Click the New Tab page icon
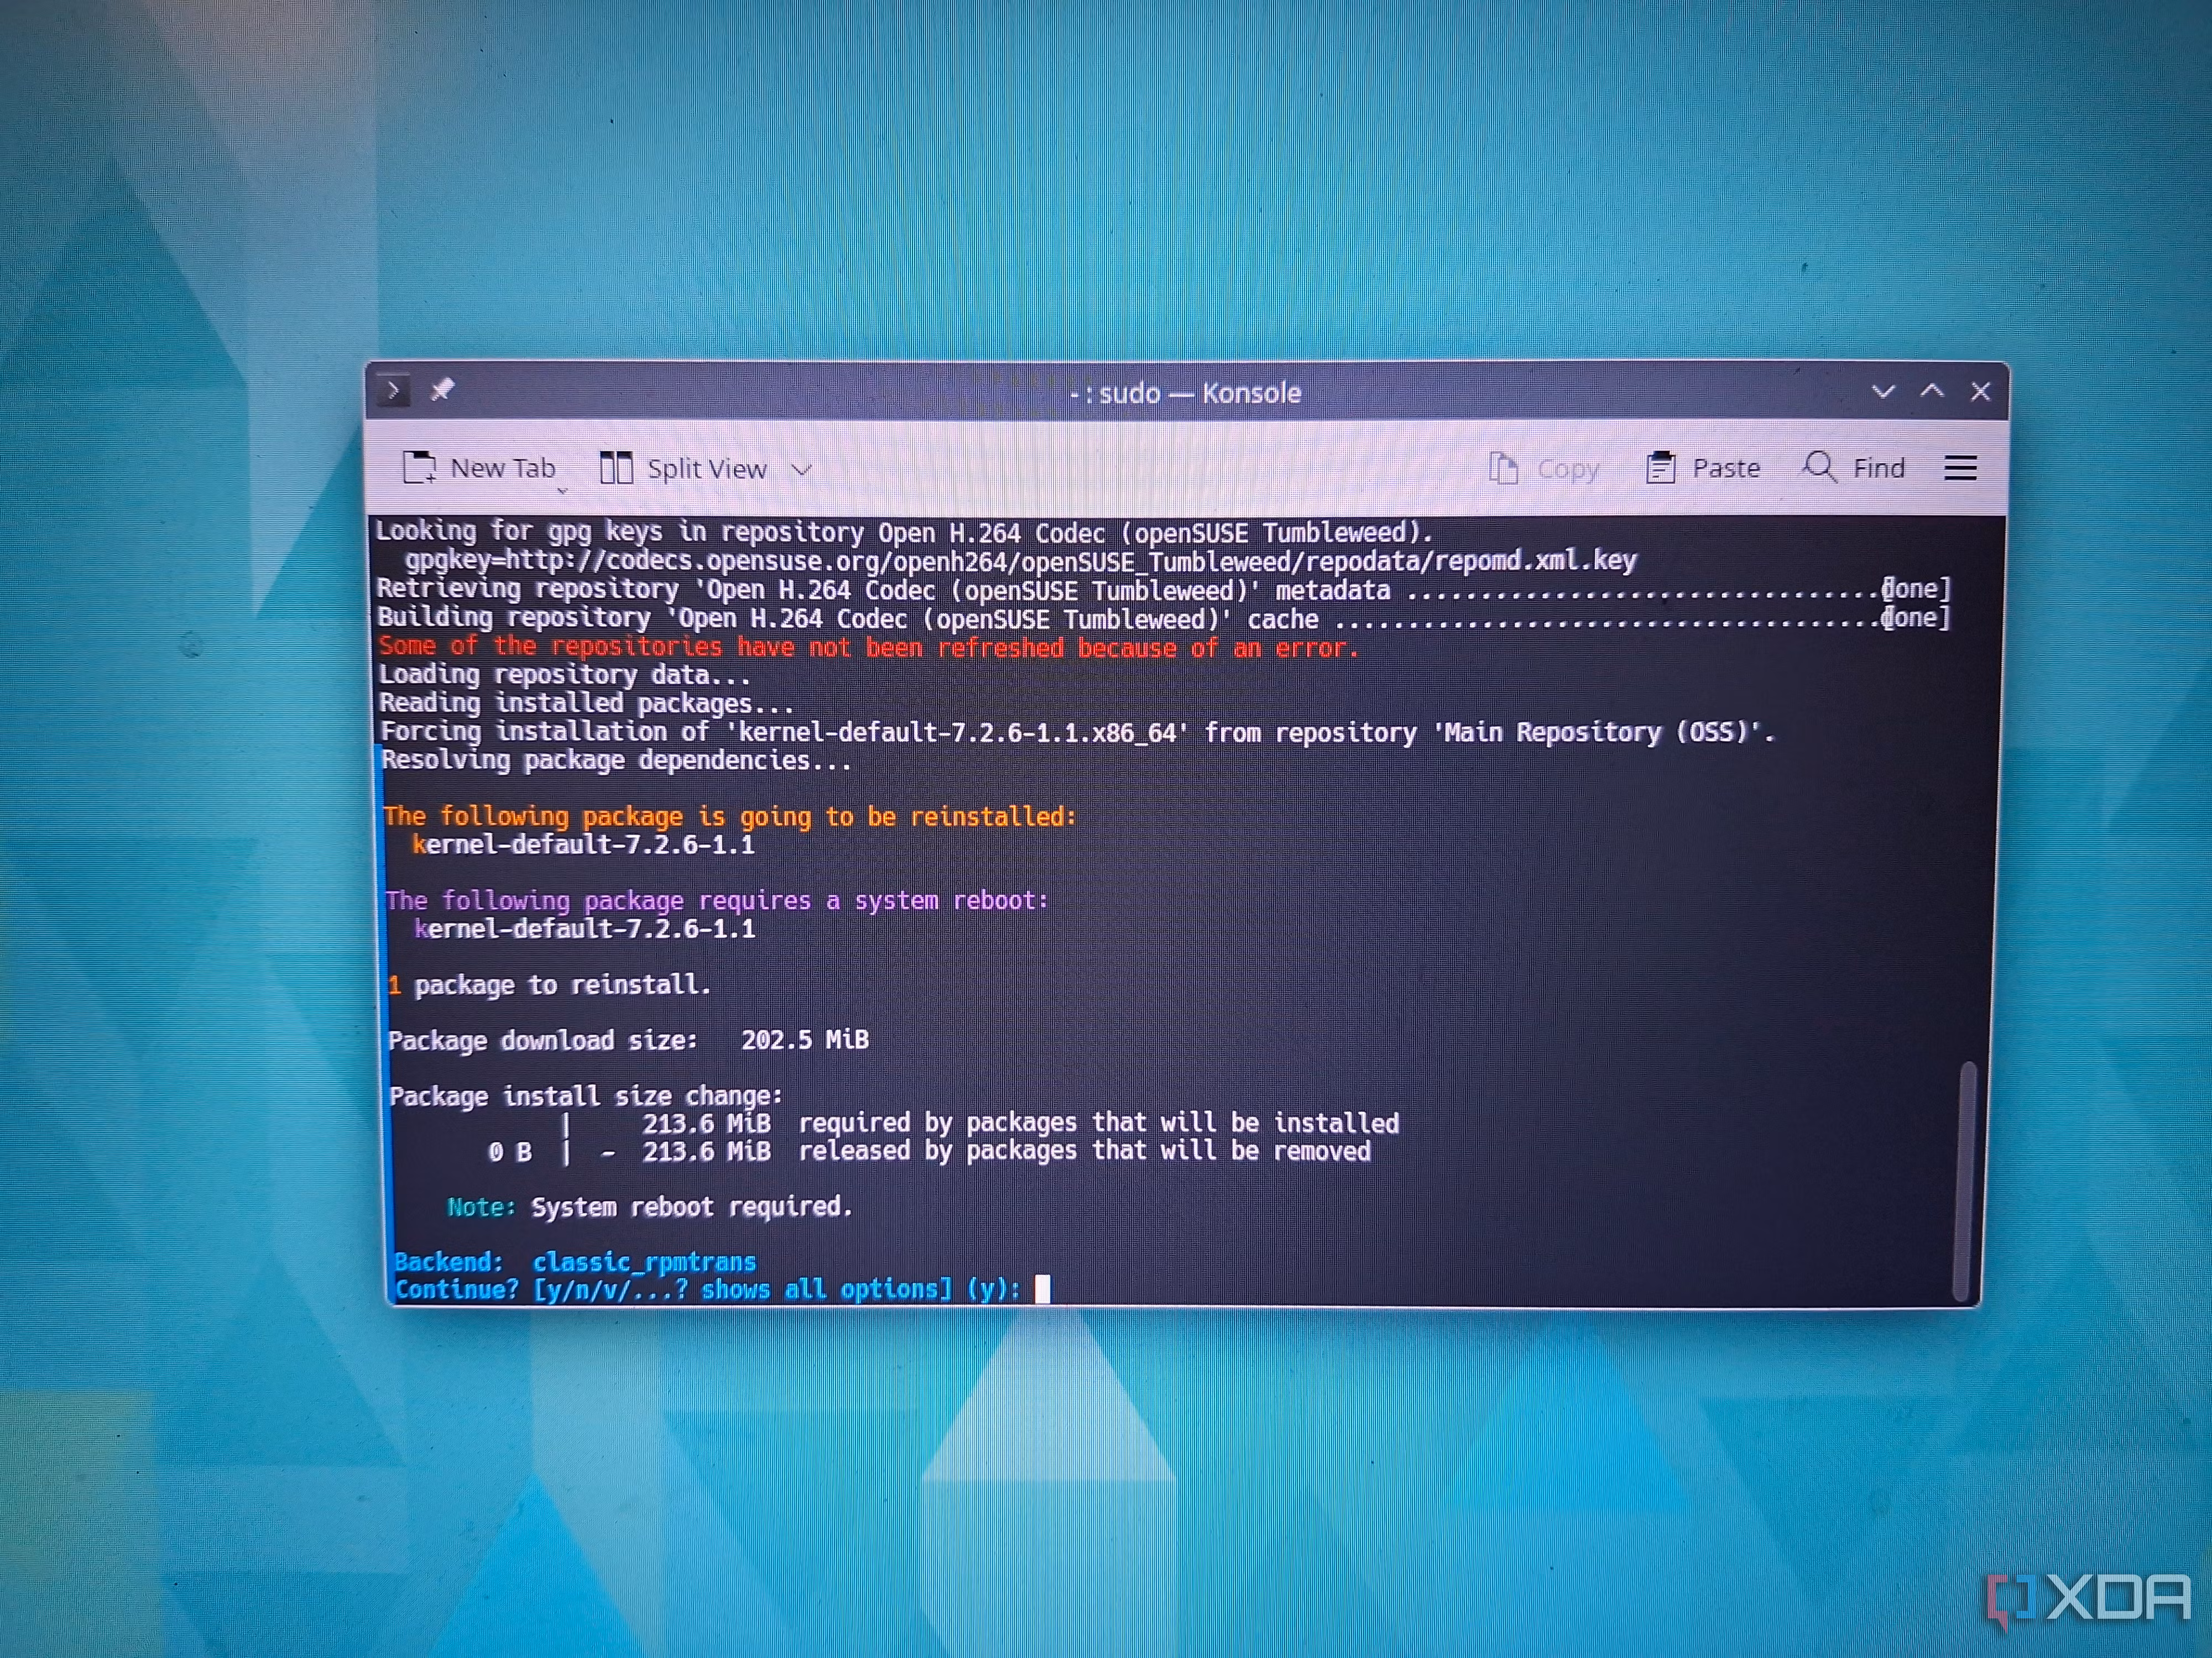2212x1658 pixels. pos(419,468)
